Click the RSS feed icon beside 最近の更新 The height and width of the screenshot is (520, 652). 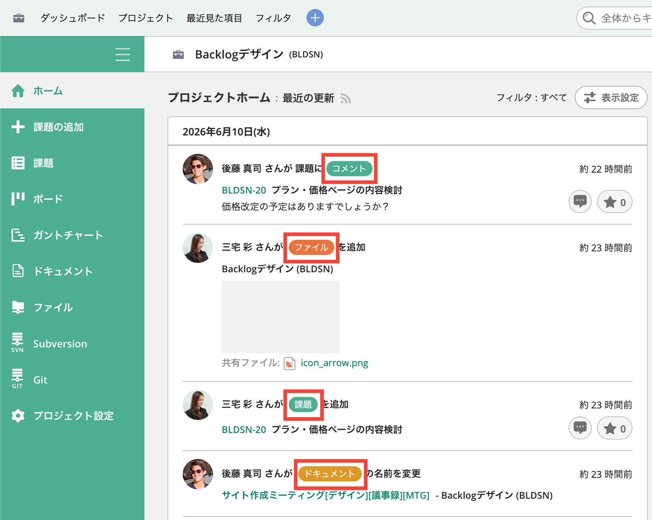(x=346, y=98)
